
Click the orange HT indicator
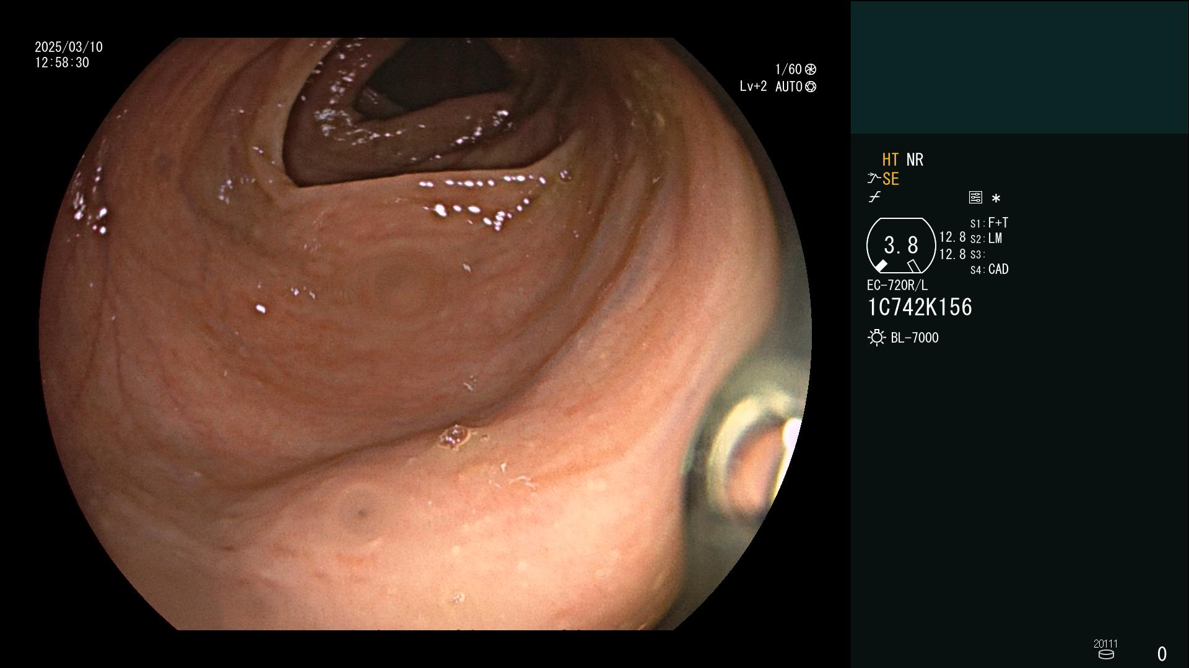891,160
